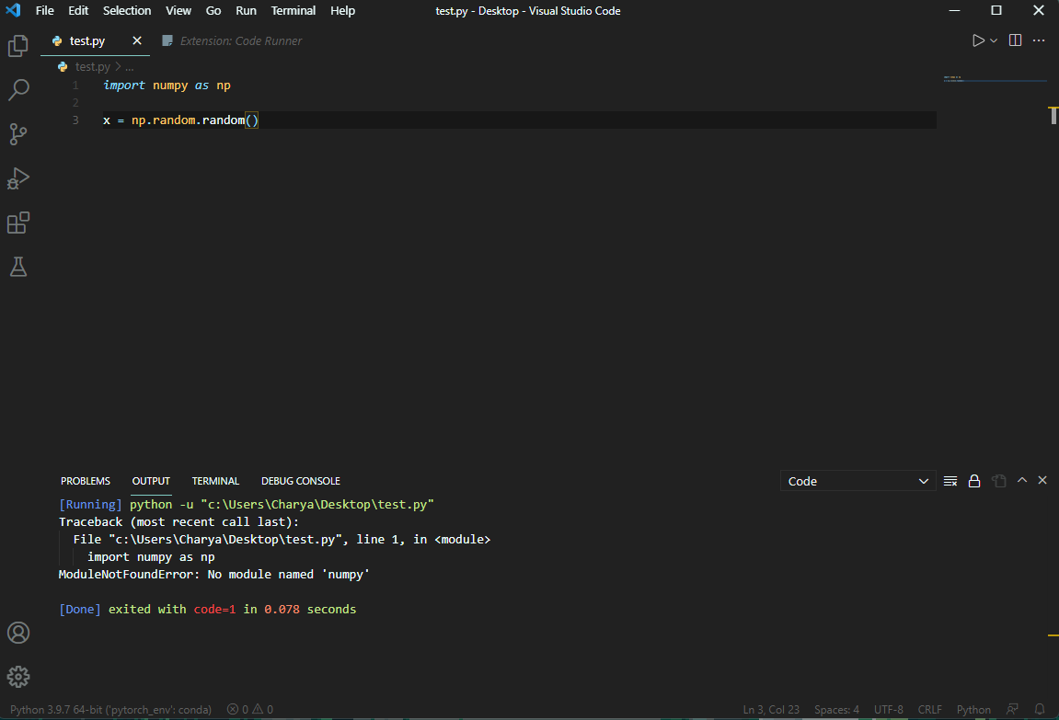
Task: Open errors and warnings count in status bar
Action: pyautogui.click(x=250, y=710)
